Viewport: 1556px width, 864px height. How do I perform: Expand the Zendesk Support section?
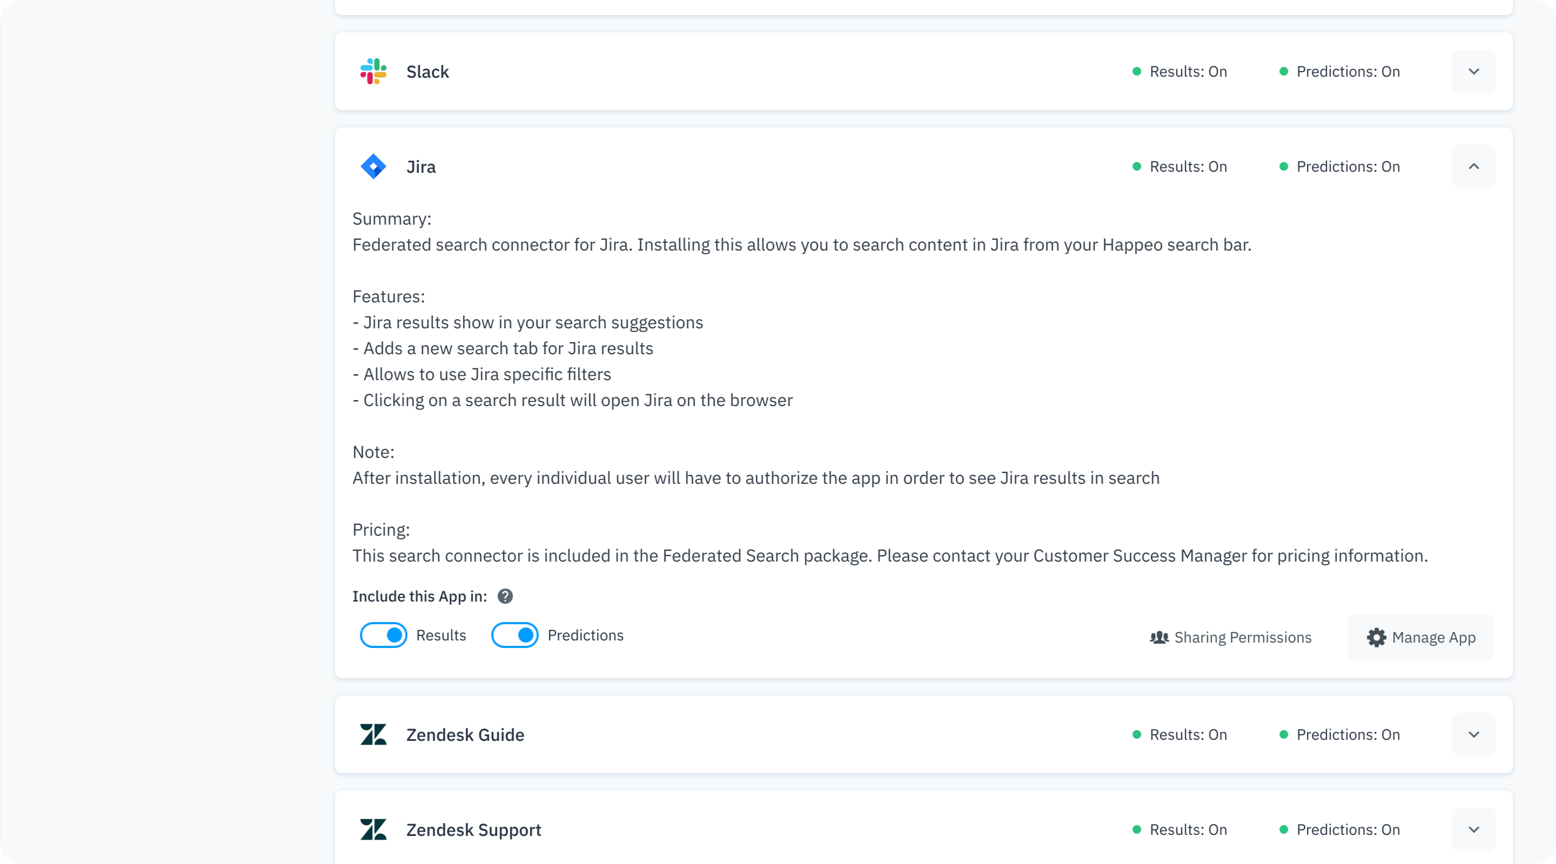coord(1473,829)
